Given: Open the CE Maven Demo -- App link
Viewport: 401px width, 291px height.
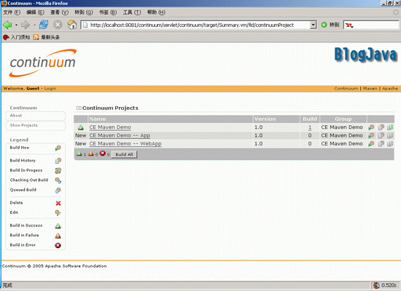Looking at the screenshot, I should 120,135.
